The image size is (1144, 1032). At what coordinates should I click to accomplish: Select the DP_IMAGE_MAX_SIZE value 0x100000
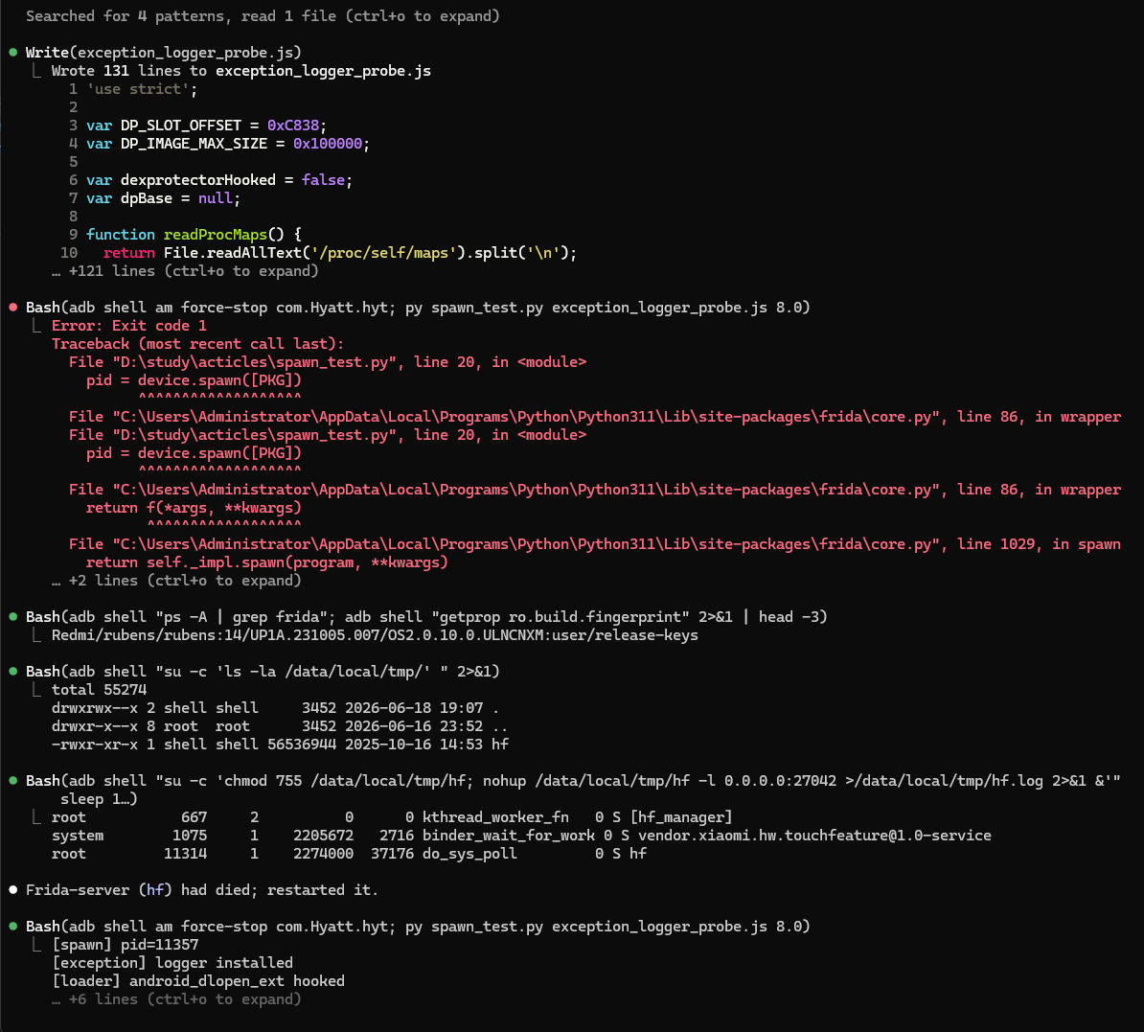[327, 144]
